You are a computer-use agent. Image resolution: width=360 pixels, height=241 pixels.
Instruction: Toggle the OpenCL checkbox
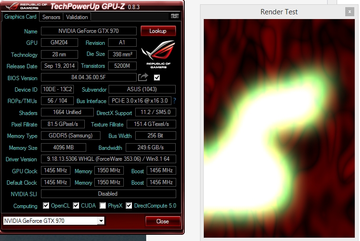[46, 206]
